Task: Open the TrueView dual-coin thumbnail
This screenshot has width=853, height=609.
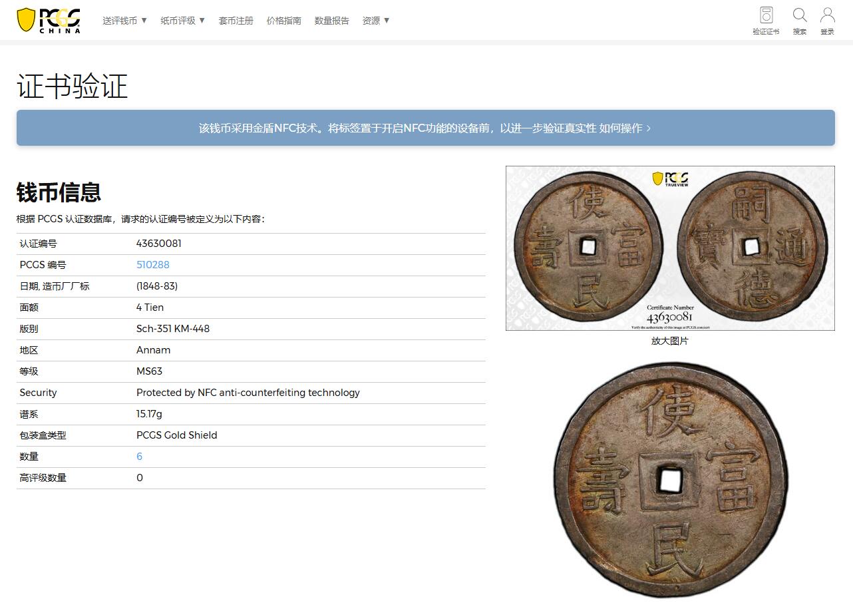Action: coord(669,248)
